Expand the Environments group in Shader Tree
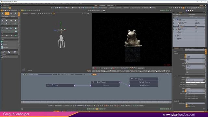Image resolution: width=208 pixels, height=117 pixels. coord(176,37)
